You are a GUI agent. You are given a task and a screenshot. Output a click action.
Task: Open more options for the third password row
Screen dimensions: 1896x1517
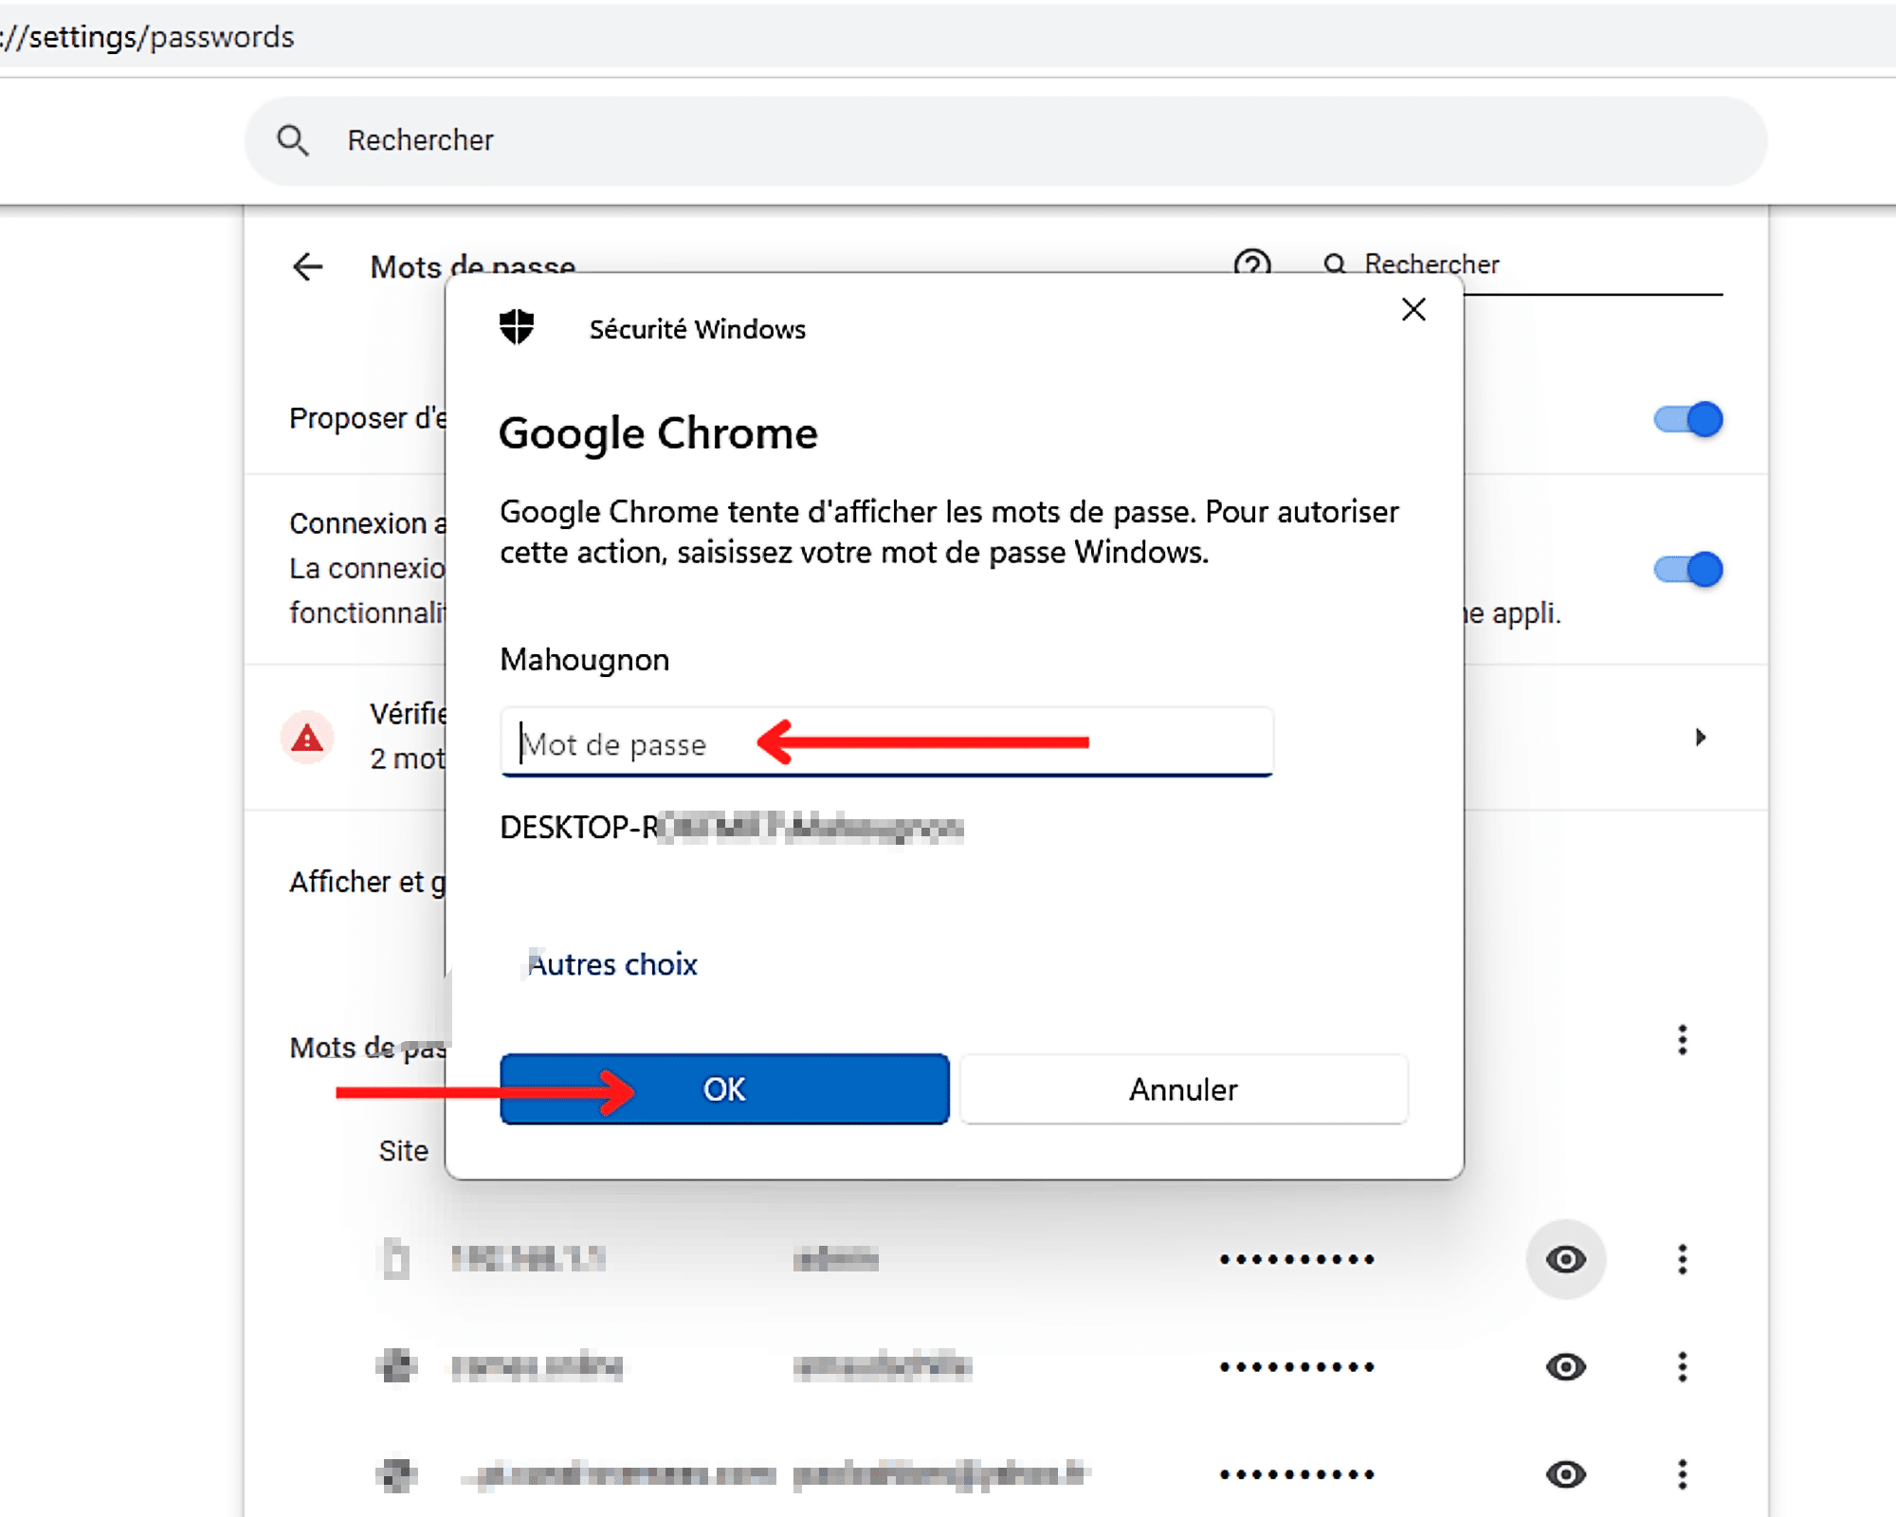[x=1683, y=1473]
